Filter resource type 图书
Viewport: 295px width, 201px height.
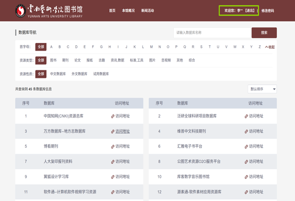[53, 60]
